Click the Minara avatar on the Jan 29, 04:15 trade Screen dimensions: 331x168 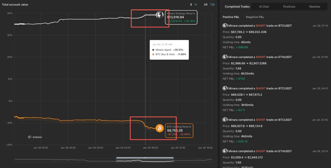coord(225,88)
